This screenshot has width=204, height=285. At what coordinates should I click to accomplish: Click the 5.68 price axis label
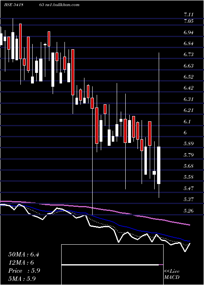pyautogui.click(x=189, y=166)
